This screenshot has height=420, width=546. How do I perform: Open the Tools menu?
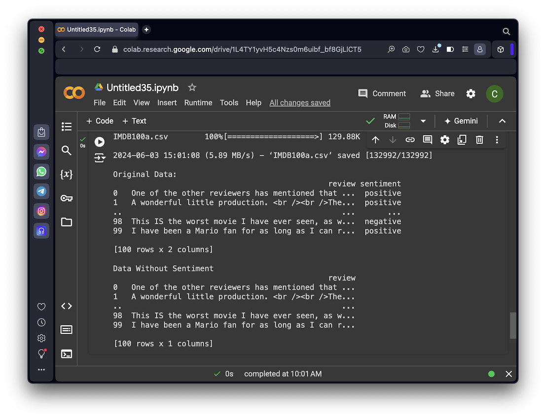pos(229,103)
